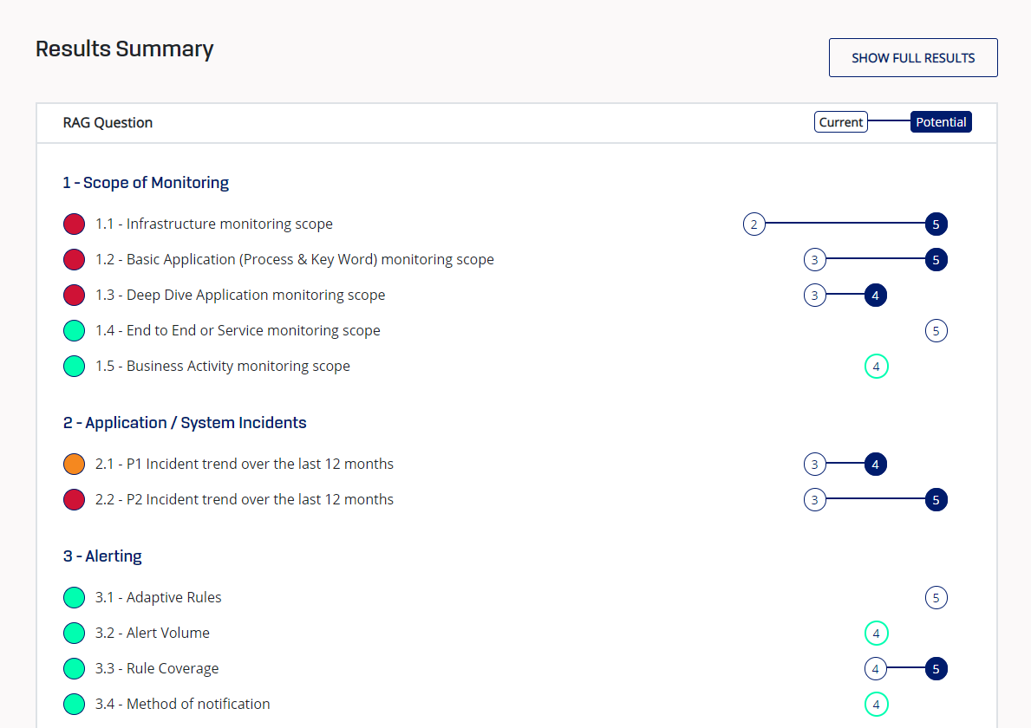The height and width of the screenshot is (728, 1031).
Task: Click '2.2 - P2 Incident trend over the last 12 months'
Action: [244, 499]
